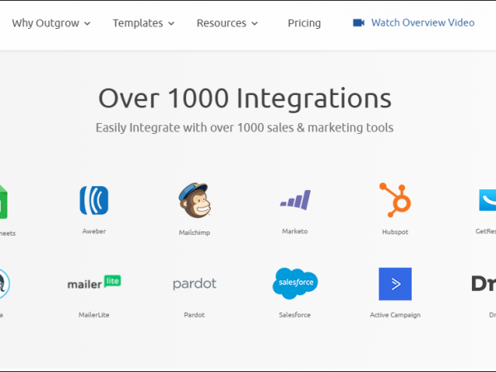This screenshot has width=496, height=372.
Task: Open the Hubspot integration icon
Action: pos(394,200)
